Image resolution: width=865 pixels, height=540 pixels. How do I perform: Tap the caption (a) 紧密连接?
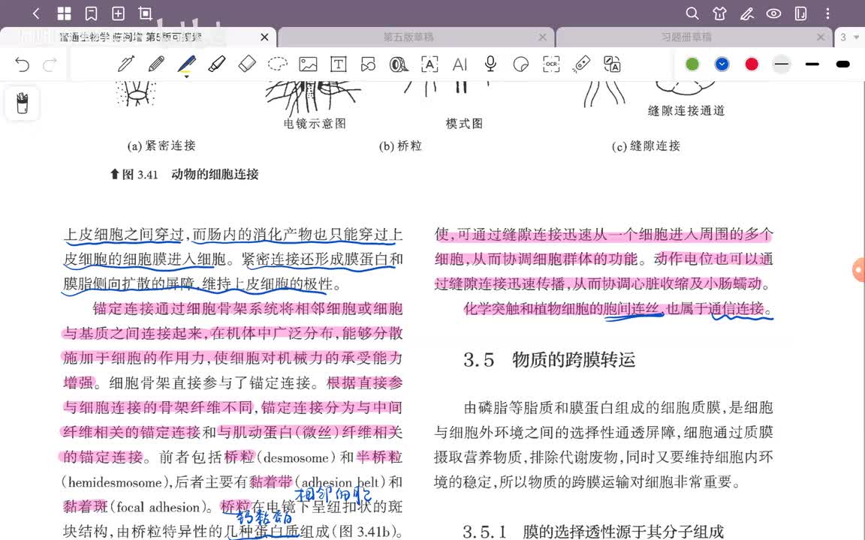pyautogui.click(x=161, y=145)
